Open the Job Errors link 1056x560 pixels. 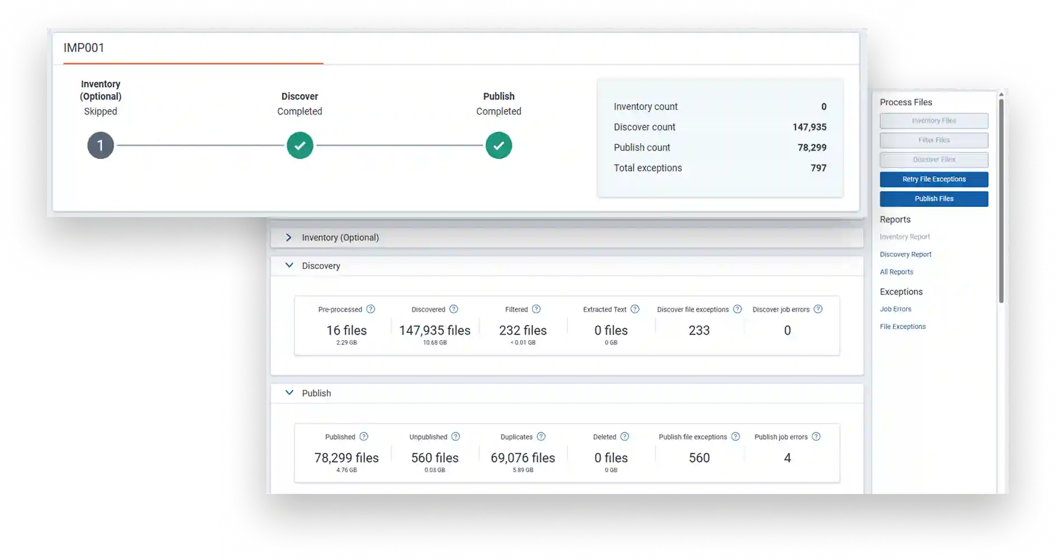coord(895,309)
